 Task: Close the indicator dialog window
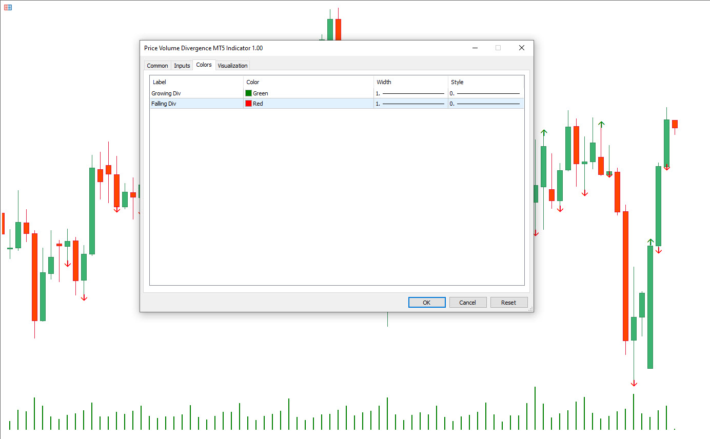522,48
